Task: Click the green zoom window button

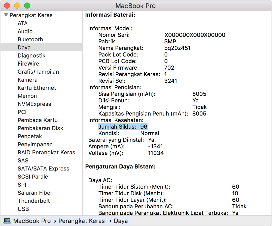Action: (x=27, y=6)
